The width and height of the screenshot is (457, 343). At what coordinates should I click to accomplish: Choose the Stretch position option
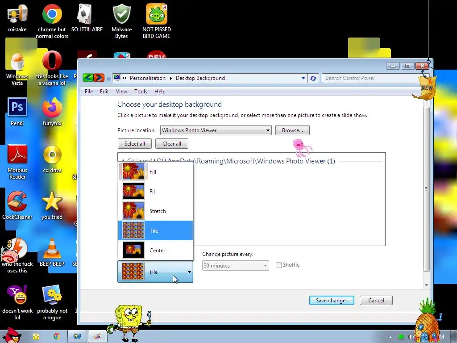pos(155,211)
